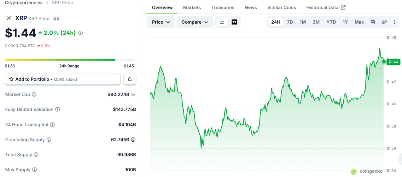Expand Market Cap chevron

133,94
